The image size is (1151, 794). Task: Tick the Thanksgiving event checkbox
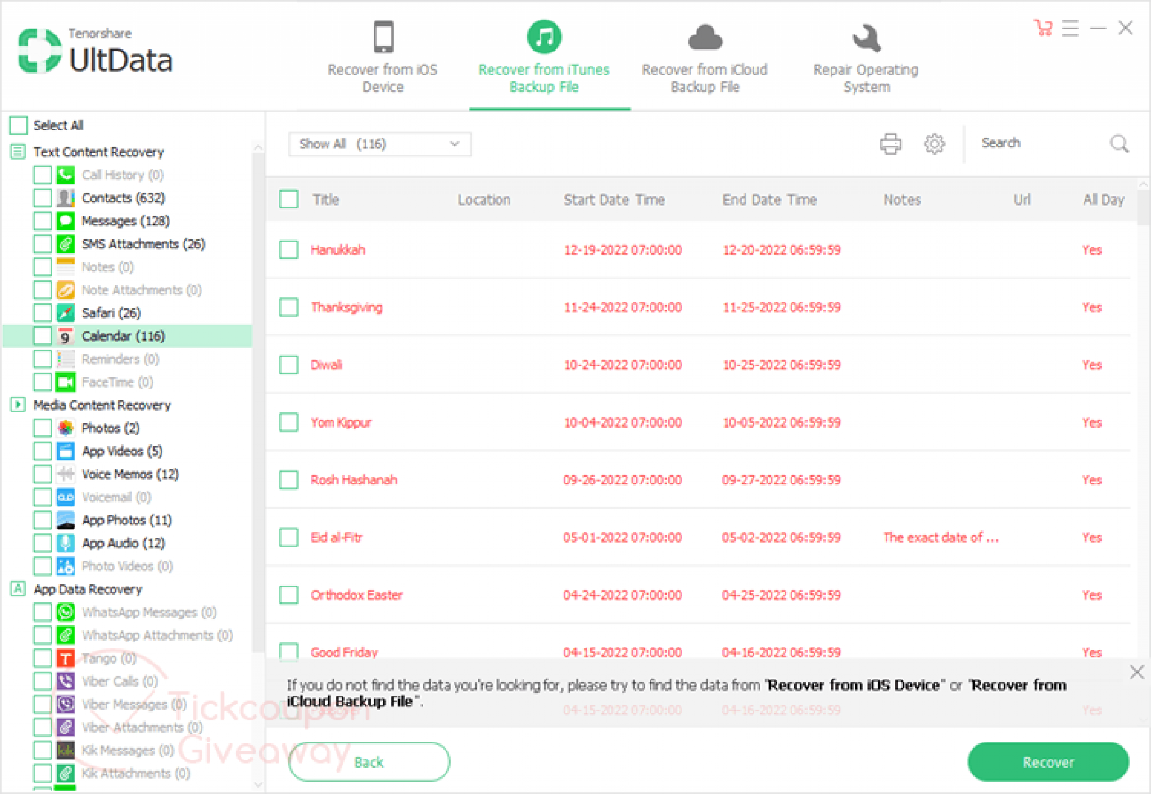coord(289,307)
